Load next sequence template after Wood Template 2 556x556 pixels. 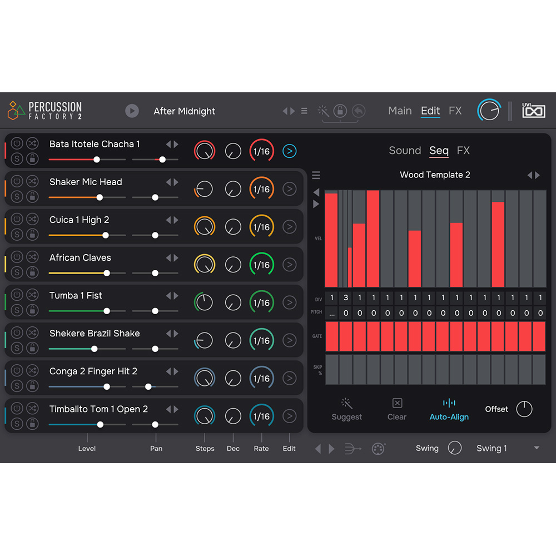[538, 175]
